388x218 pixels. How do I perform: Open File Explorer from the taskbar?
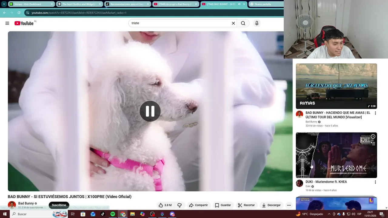pos(132,214)
